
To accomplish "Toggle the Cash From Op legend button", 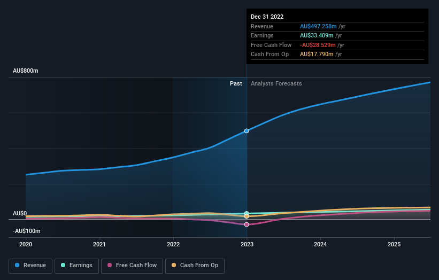I will coord(195,266).
